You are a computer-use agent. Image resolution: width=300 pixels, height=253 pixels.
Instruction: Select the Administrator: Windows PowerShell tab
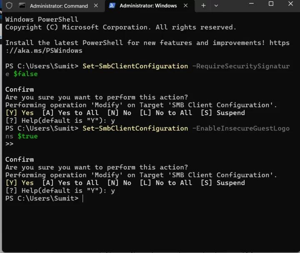coord(148,6)
